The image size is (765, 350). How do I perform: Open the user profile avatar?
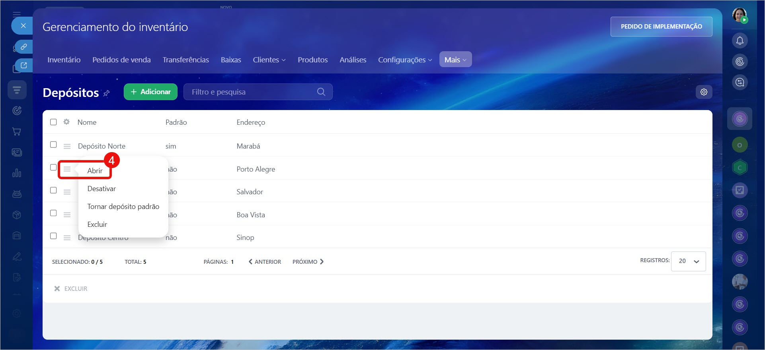coord(740,15)
